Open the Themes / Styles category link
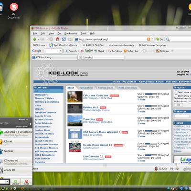 44,98
